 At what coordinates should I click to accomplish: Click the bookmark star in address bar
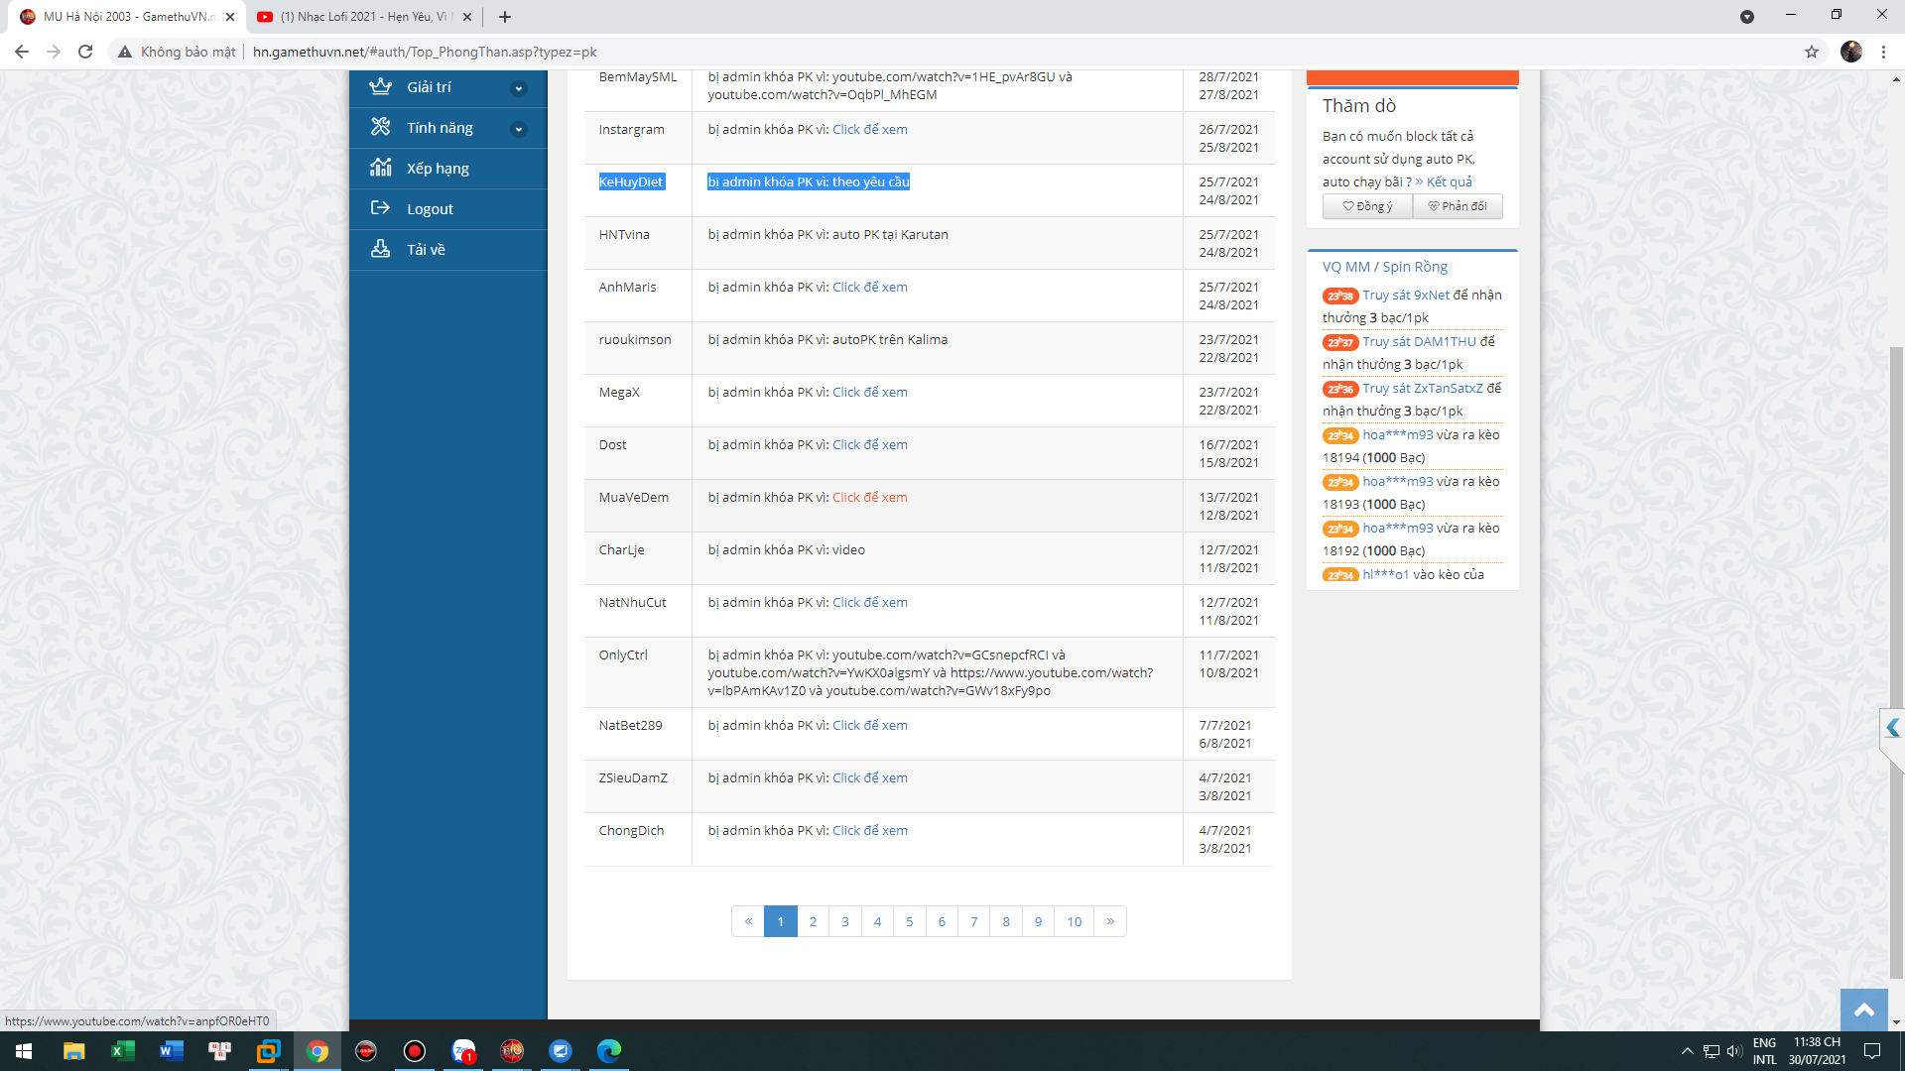1812,52
